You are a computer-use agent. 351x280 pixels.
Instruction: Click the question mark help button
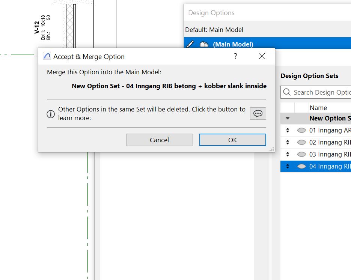(x=235, y=56)
